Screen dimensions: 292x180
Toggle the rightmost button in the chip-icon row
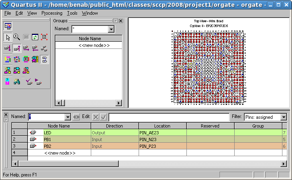[44, 60]
